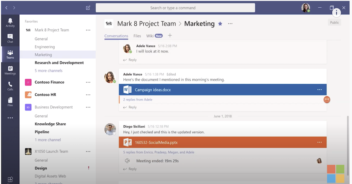Expand 5 more channels list
Image resolution: width=352 pixels, height=184 pixels.
click(x=48, y=71)
